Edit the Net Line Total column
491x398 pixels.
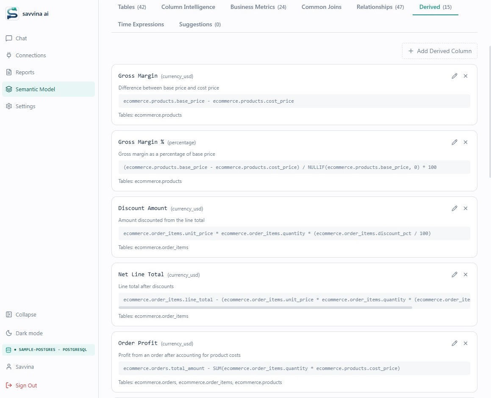click(x=455, y=275)
